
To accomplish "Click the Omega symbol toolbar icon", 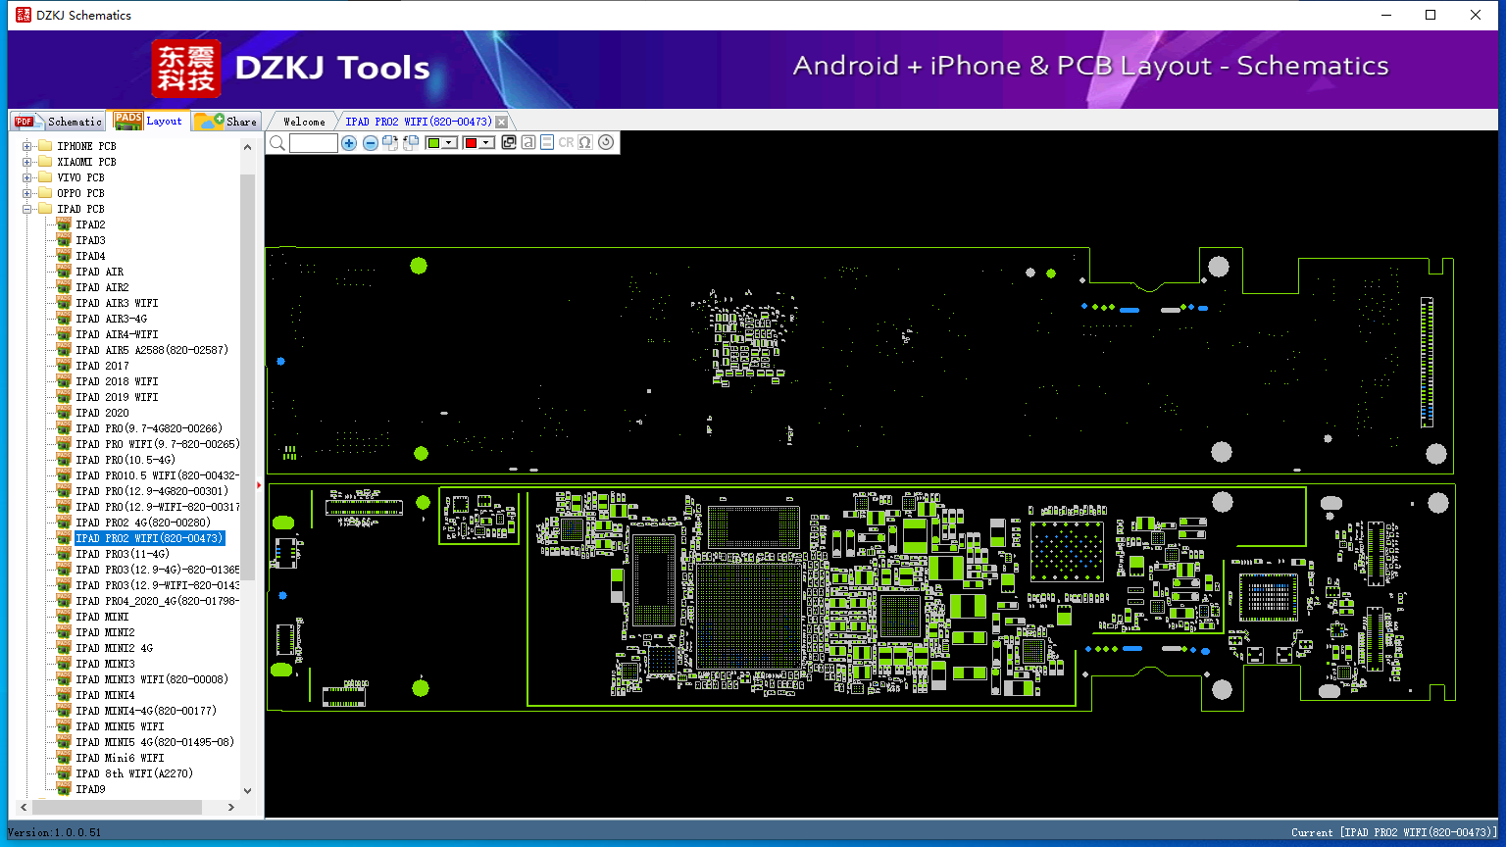I will (x=585, y=143).
